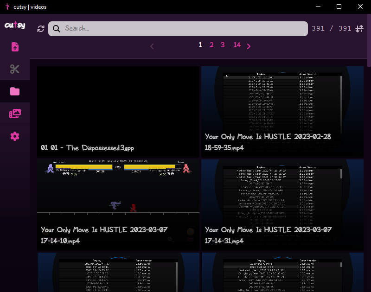
Task: Open video 01 01 - The Dispossessed.3gpp
Action: tap(118, 111)
